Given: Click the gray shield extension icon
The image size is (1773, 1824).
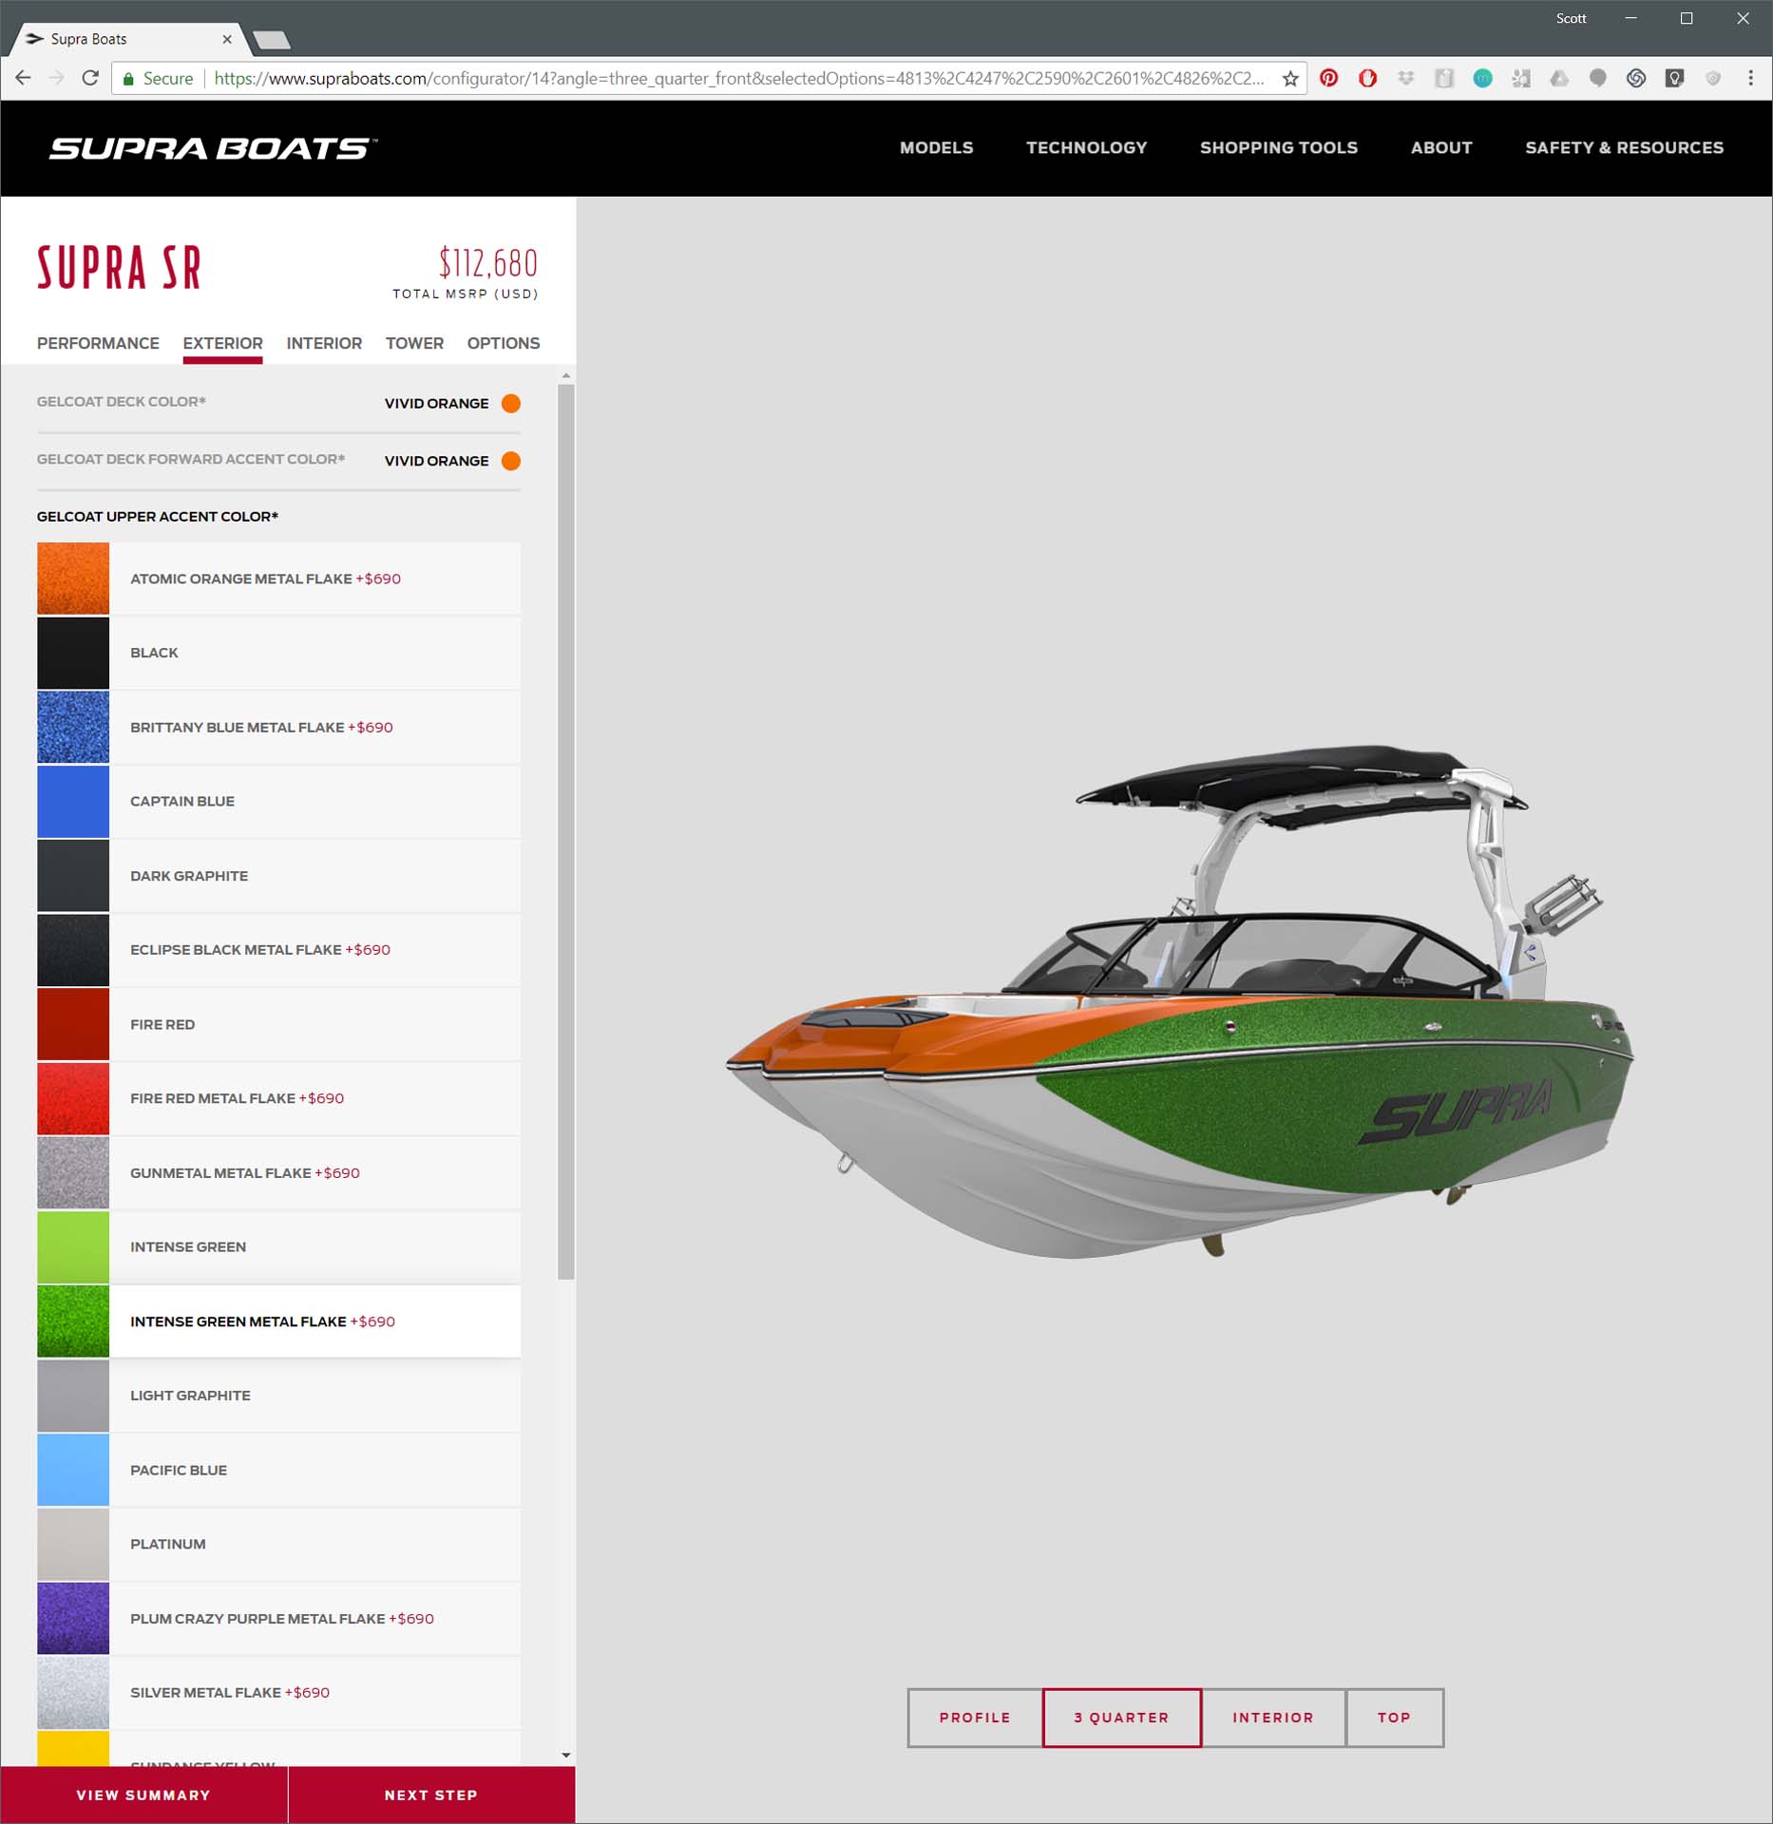Looking at the screenshot, I should [1712, 78].
